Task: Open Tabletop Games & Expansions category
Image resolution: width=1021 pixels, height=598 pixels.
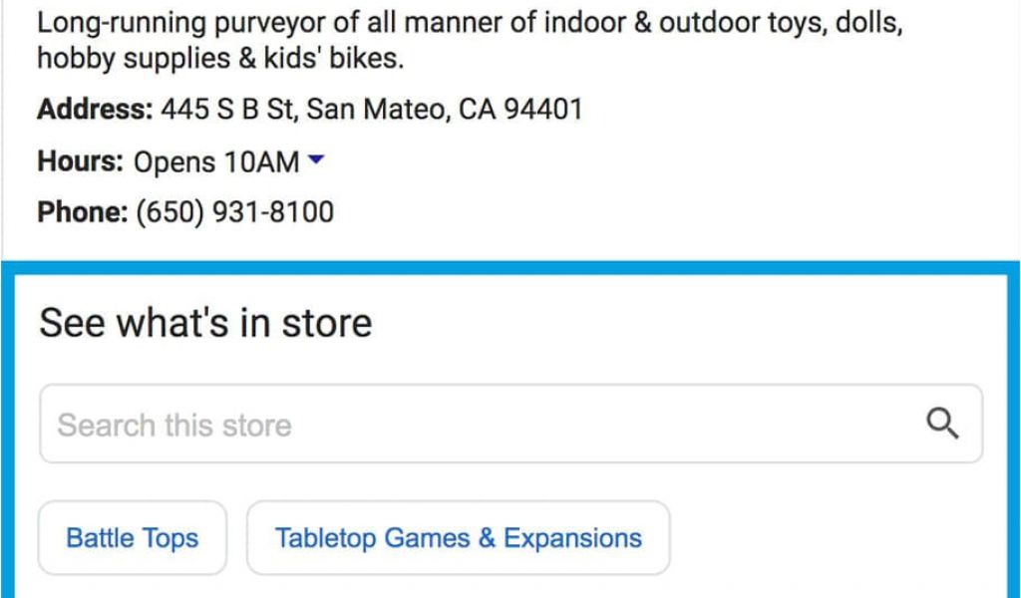Action: [x=459, y=538]
